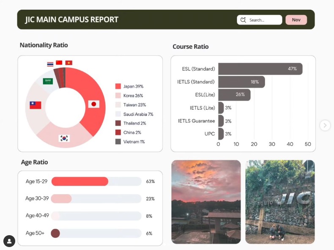The height and width of the screenshot is (250, 334).
Task: Click the Japan flag on donut chart
Action: [93, 104]
